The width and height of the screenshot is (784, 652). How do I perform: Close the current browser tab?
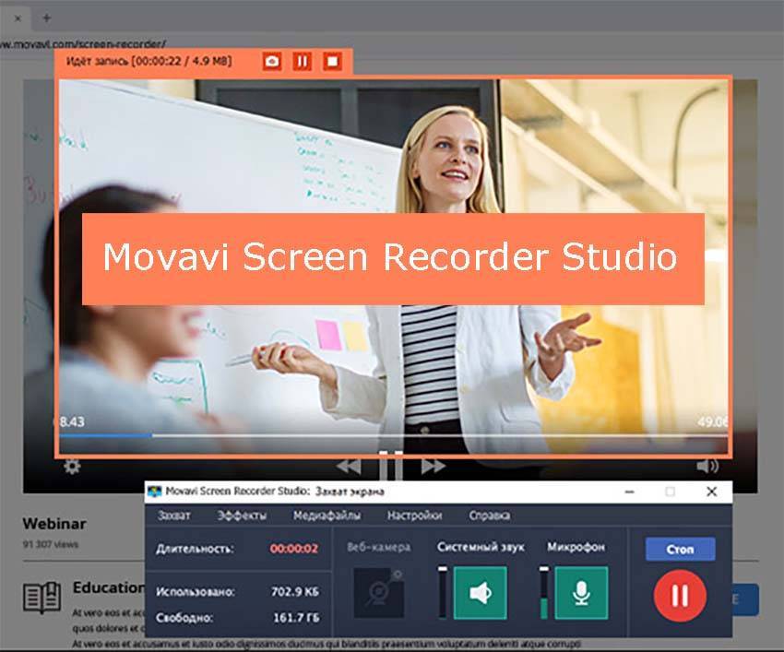coord(18,18)
